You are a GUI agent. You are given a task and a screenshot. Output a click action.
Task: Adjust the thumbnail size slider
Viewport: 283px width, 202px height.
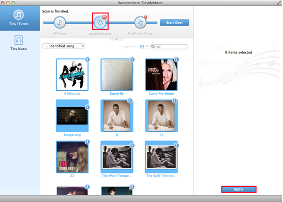pyautogui.click(x=127, y=47)
